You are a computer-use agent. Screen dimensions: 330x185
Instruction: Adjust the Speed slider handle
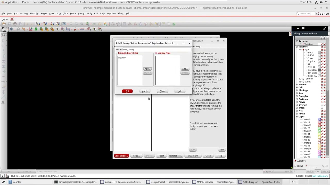pyautogui.click(x=307, y=166)
